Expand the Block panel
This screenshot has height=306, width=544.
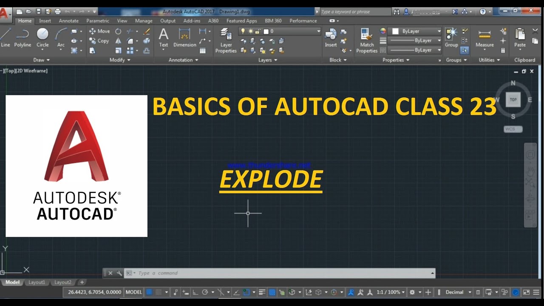tap(338, 60)
